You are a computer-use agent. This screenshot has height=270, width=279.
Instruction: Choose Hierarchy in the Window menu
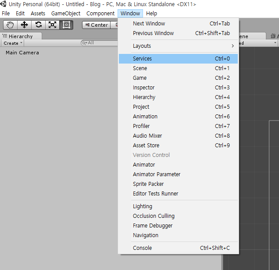pos(178,97)
